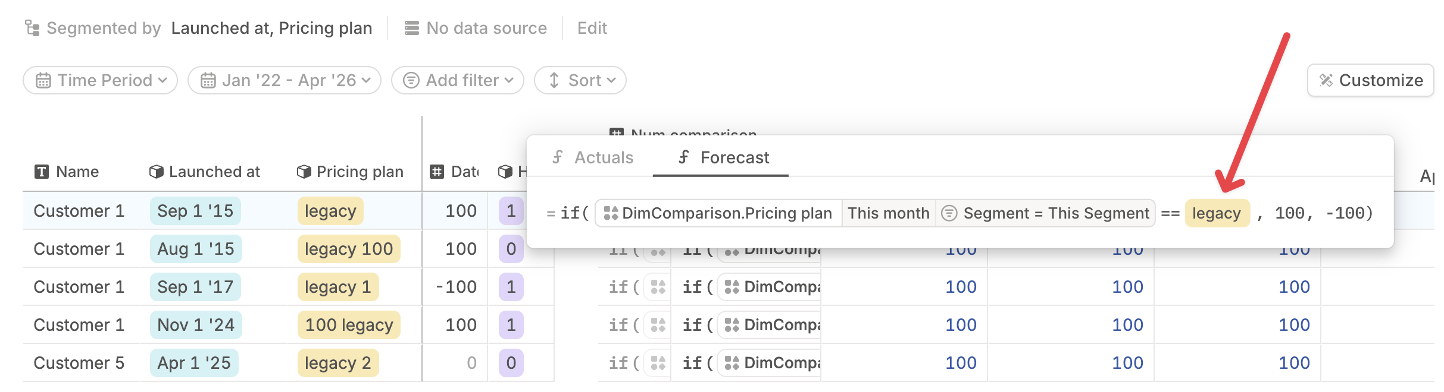
Task: Click the Sep 1 '15 date tag
Action: pyautogui.click(x=195, y=211)
